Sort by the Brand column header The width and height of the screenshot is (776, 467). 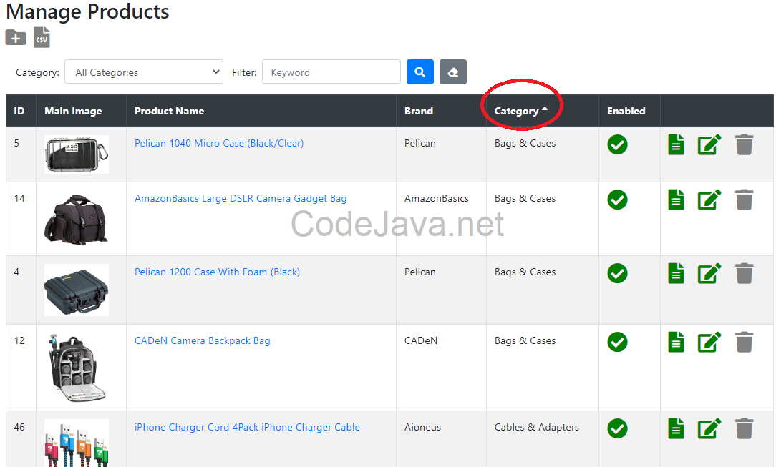419,111
